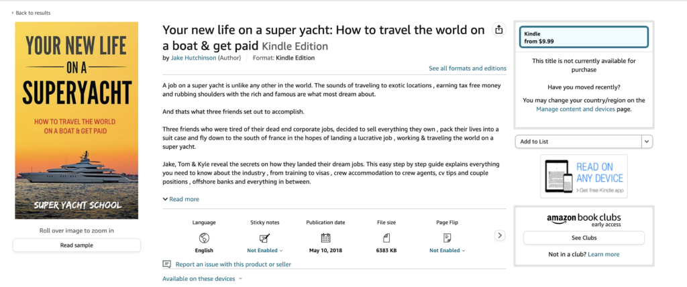The image size is (687, 287).
Task: Click the share icon beside the title
Action: tap(498, 30)
